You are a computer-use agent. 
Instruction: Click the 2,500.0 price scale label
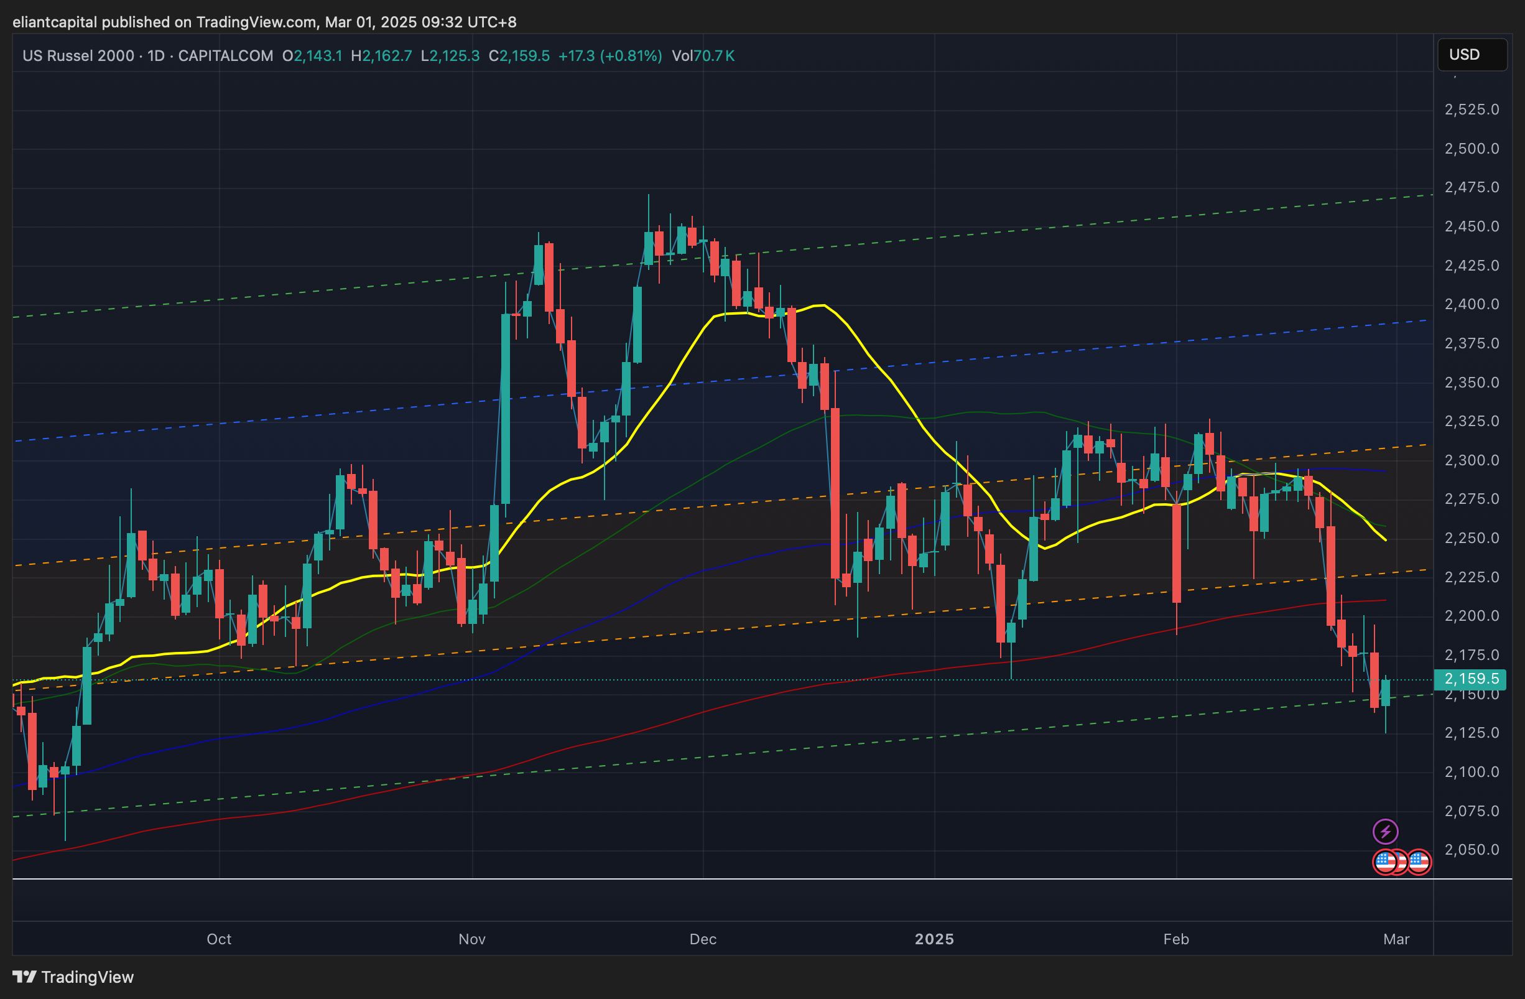click(1472, 149)
